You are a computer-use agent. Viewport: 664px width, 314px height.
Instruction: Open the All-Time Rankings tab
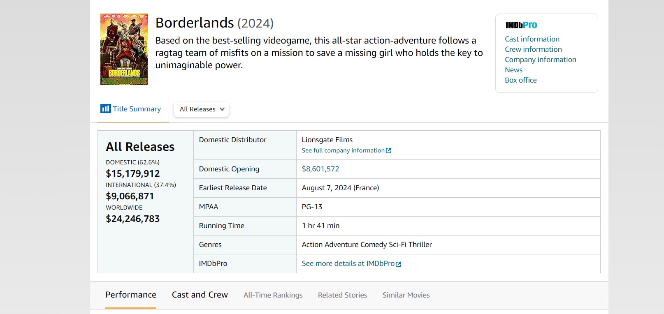click(273, 295)
